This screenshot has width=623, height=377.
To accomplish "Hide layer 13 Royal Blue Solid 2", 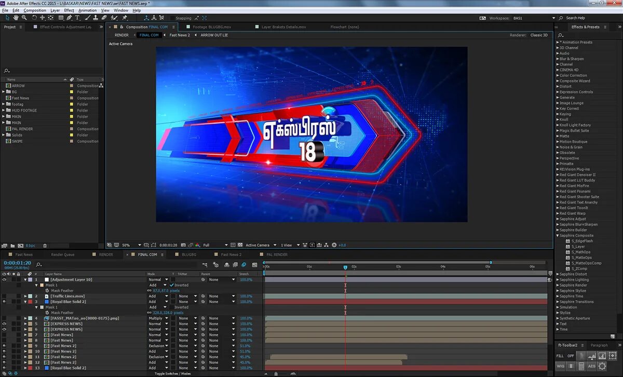I will click(x=4, y=368).
